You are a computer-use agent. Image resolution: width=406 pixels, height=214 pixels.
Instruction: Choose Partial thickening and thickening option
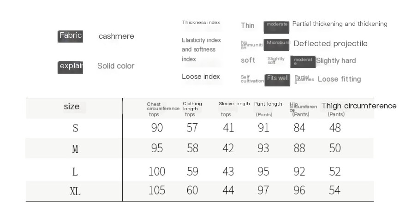[340, 24]
